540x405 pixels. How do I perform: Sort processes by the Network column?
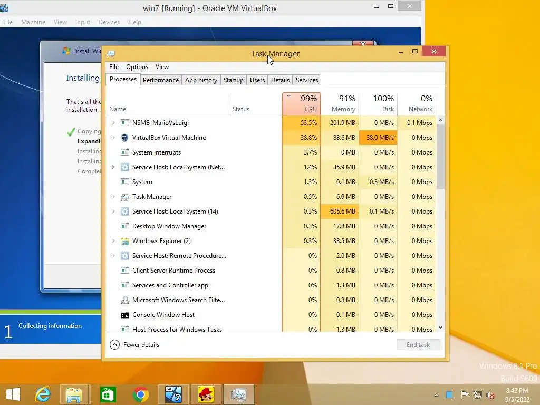[417, 103]
